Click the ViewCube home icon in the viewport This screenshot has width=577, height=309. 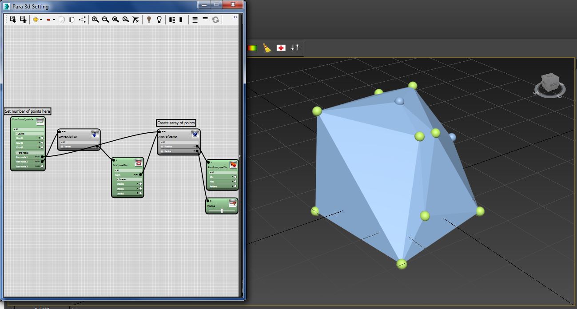tap(550, 82)
